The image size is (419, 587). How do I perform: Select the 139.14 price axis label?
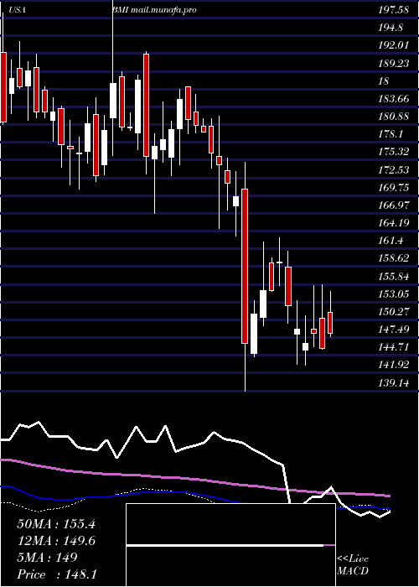click(x=394, y=383)
